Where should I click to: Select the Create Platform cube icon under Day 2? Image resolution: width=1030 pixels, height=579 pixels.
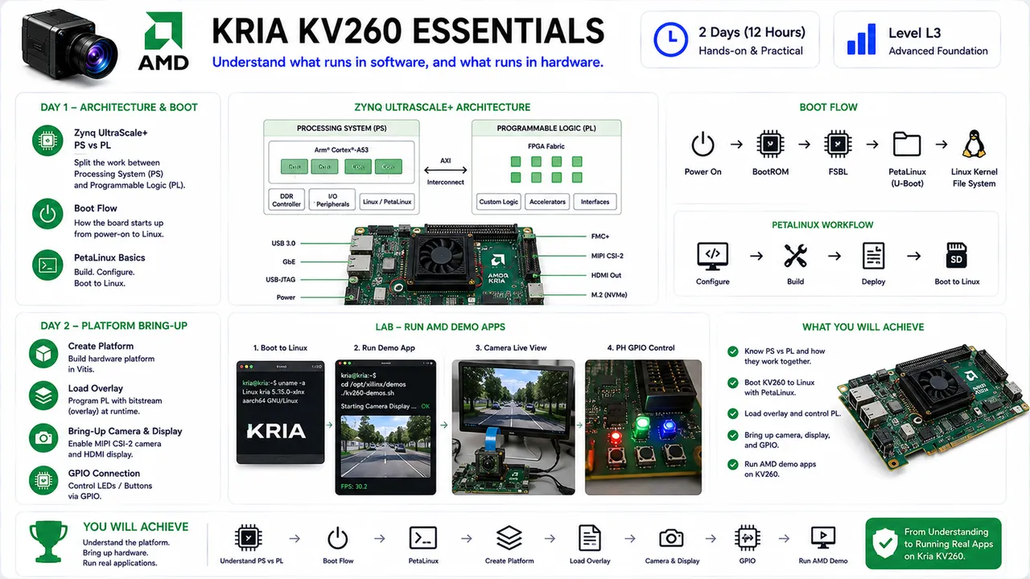[43, 354]
